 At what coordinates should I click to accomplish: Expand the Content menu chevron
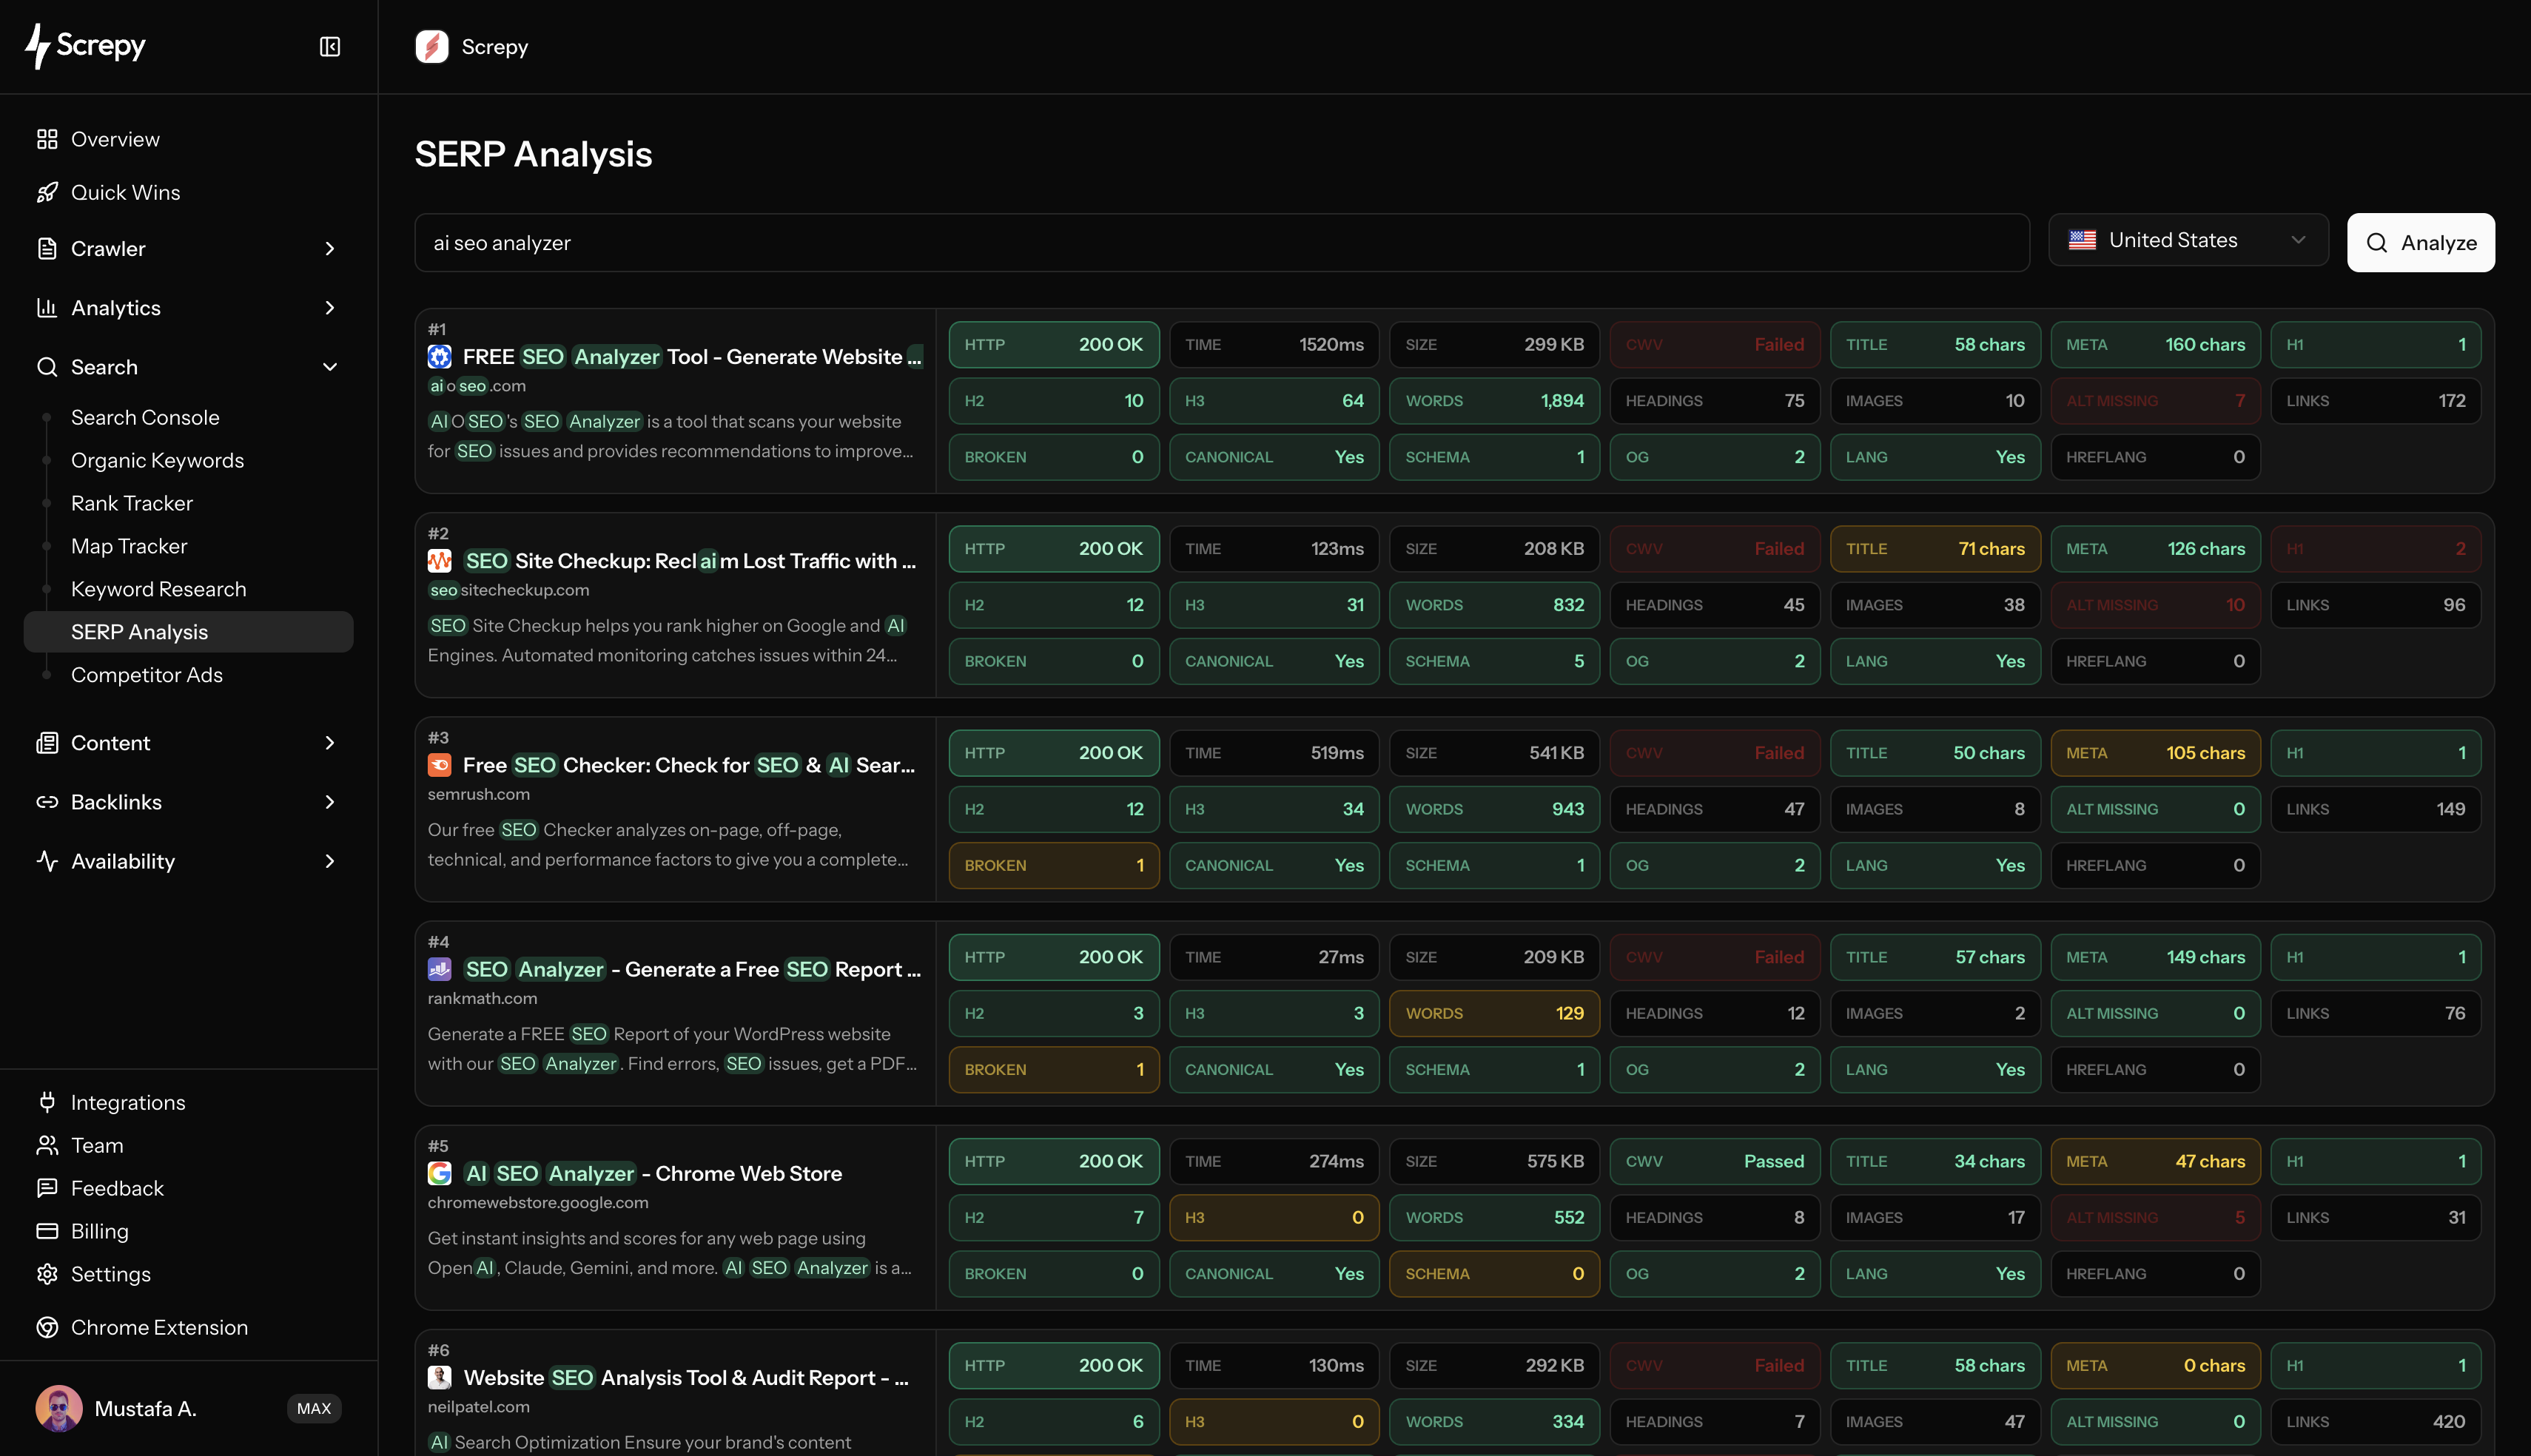[x=330, y=743]
